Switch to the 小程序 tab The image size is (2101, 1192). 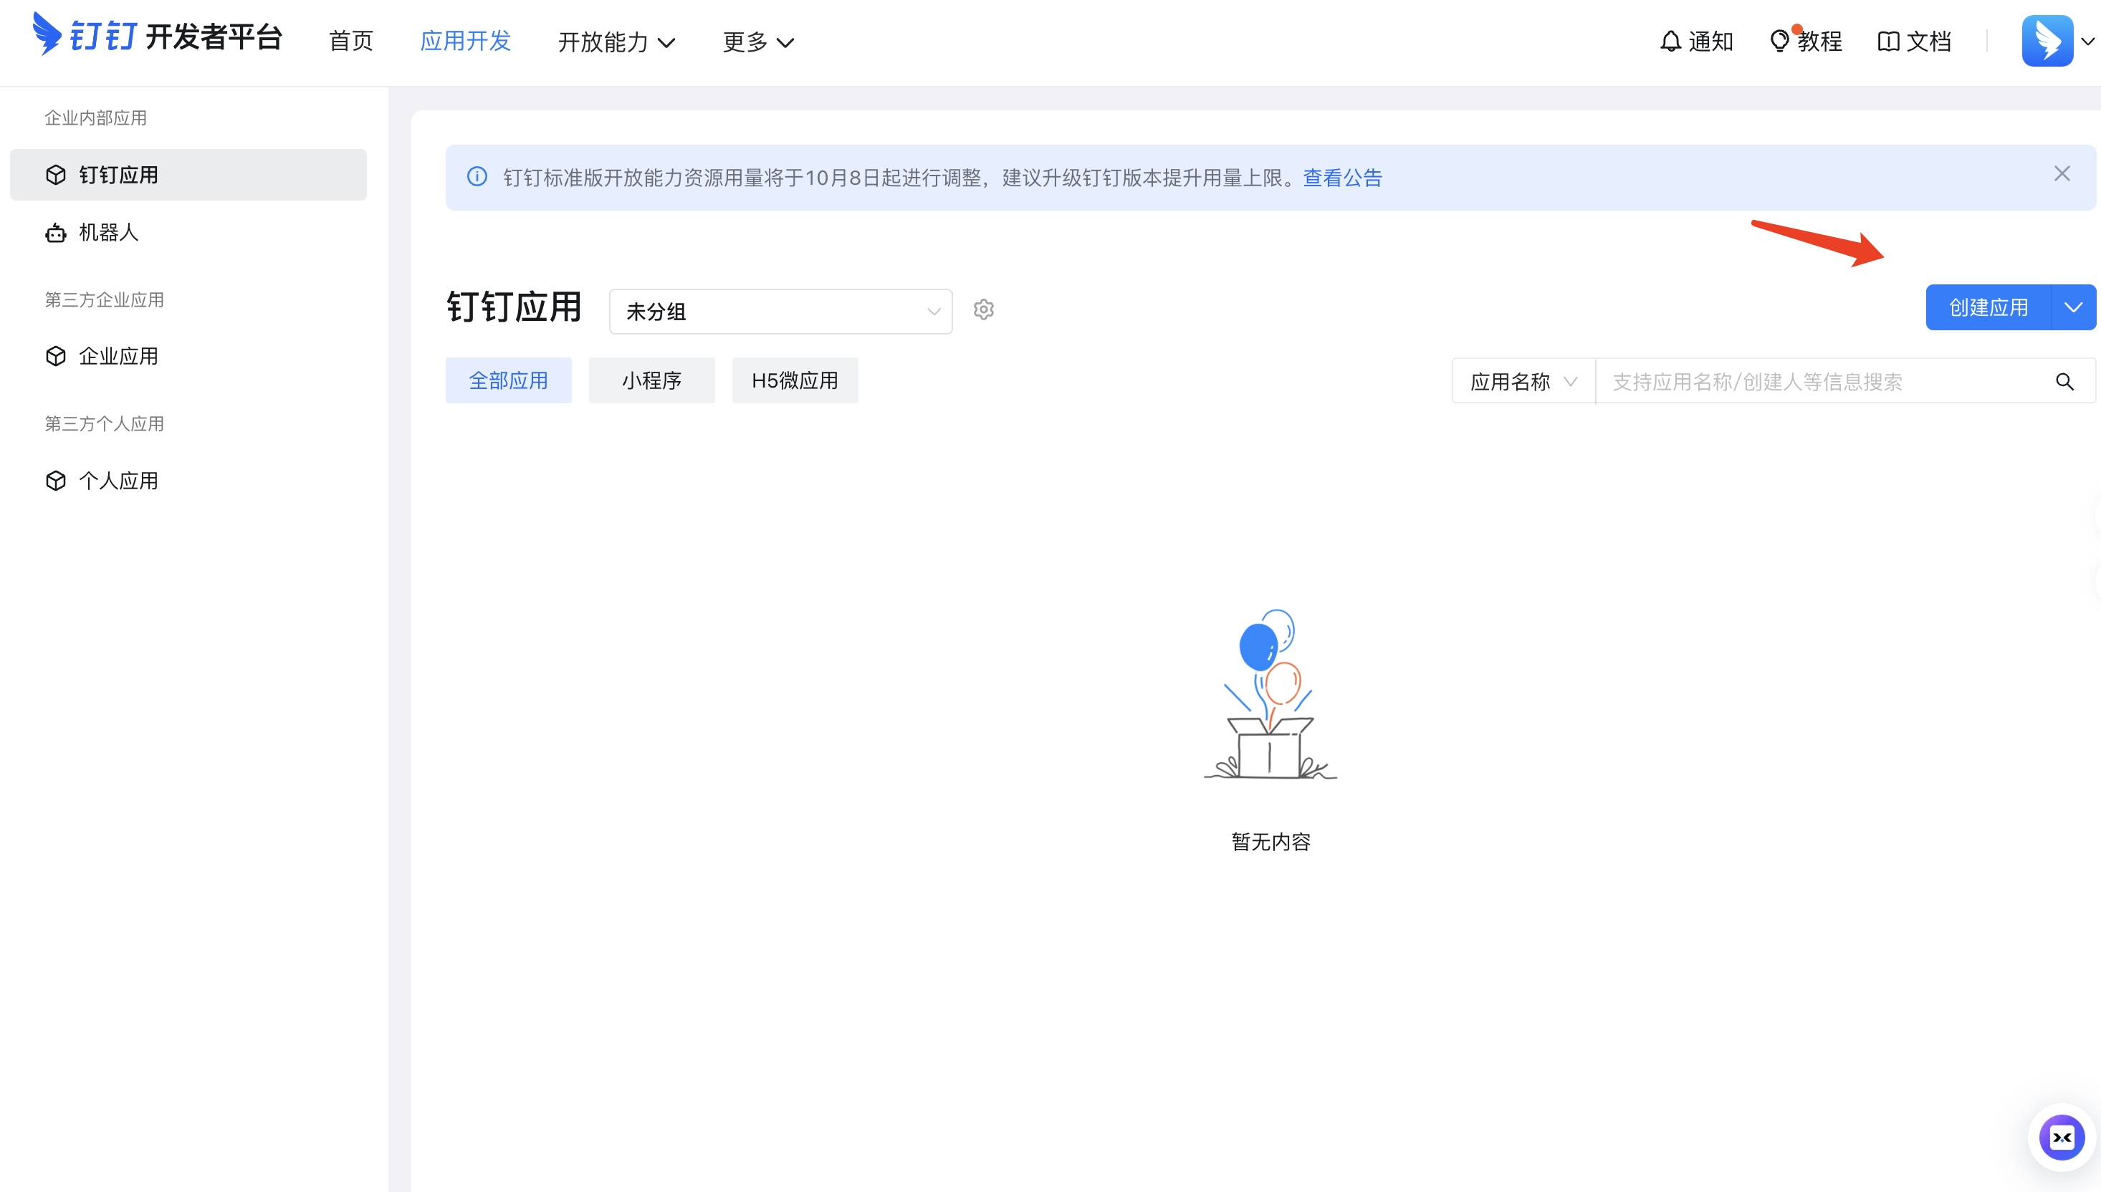(x=652, y=380)
